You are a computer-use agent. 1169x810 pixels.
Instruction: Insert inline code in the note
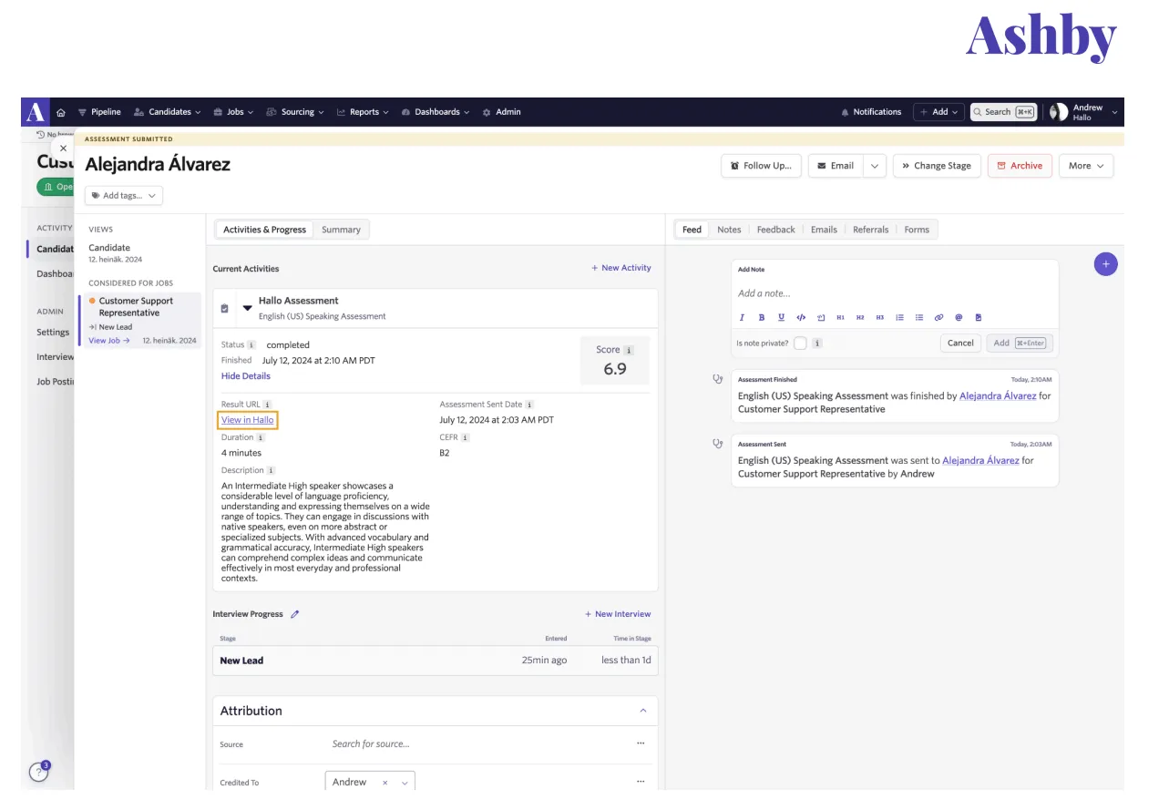[801, 317]
